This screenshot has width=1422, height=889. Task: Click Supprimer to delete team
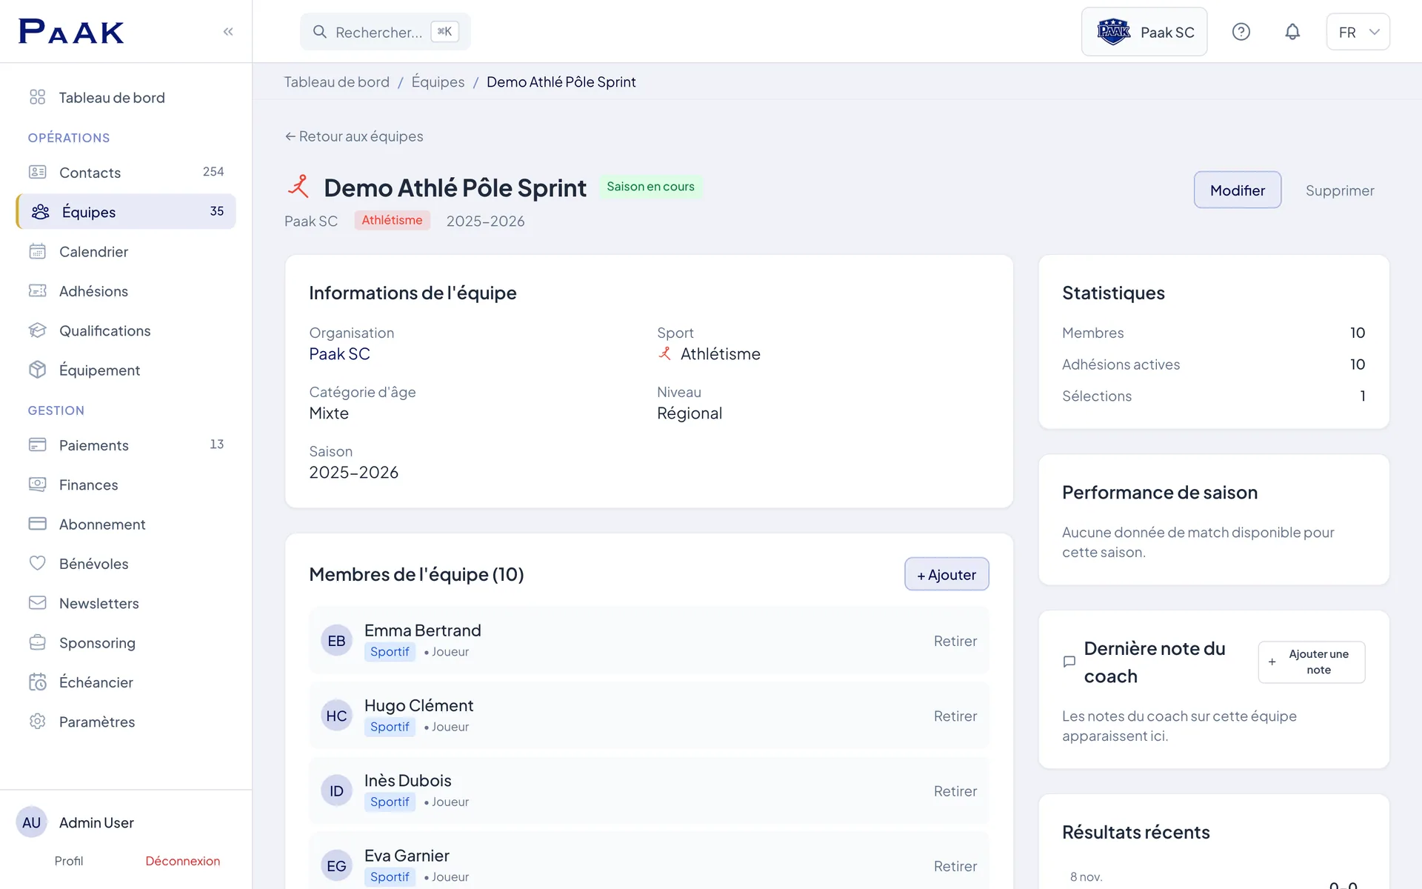(1340, 190)
